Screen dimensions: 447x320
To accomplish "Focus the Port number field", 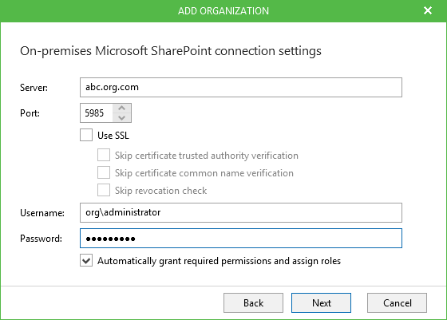I will coord(97,113).
